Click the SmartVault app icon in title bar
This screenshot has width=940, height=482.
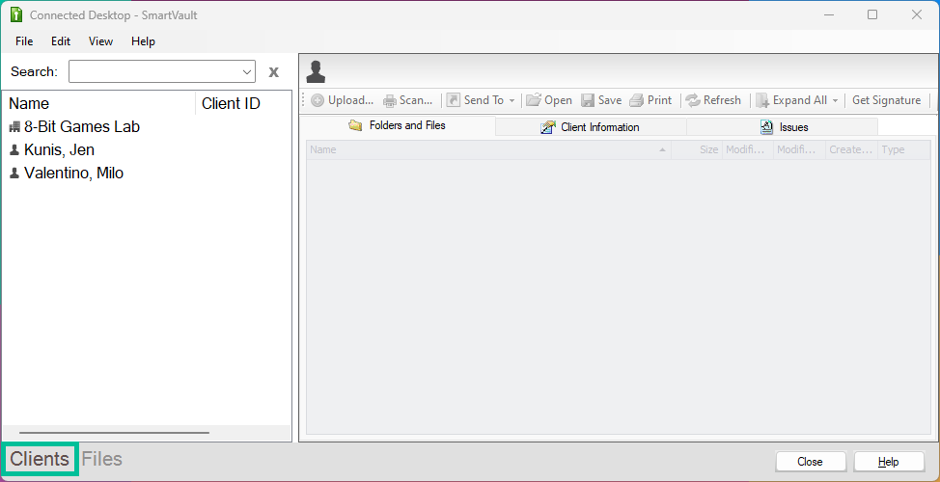pos(16,15)
